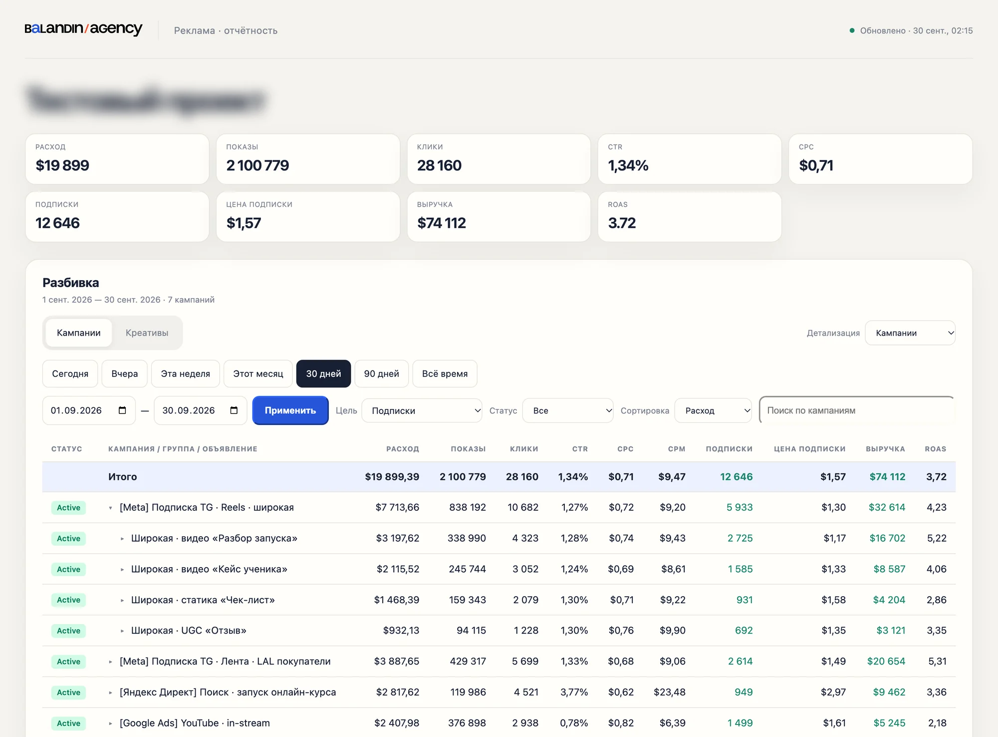998x737 pixels.
Task: Select the 30 дней period
Action: click(x=324, y=374)
